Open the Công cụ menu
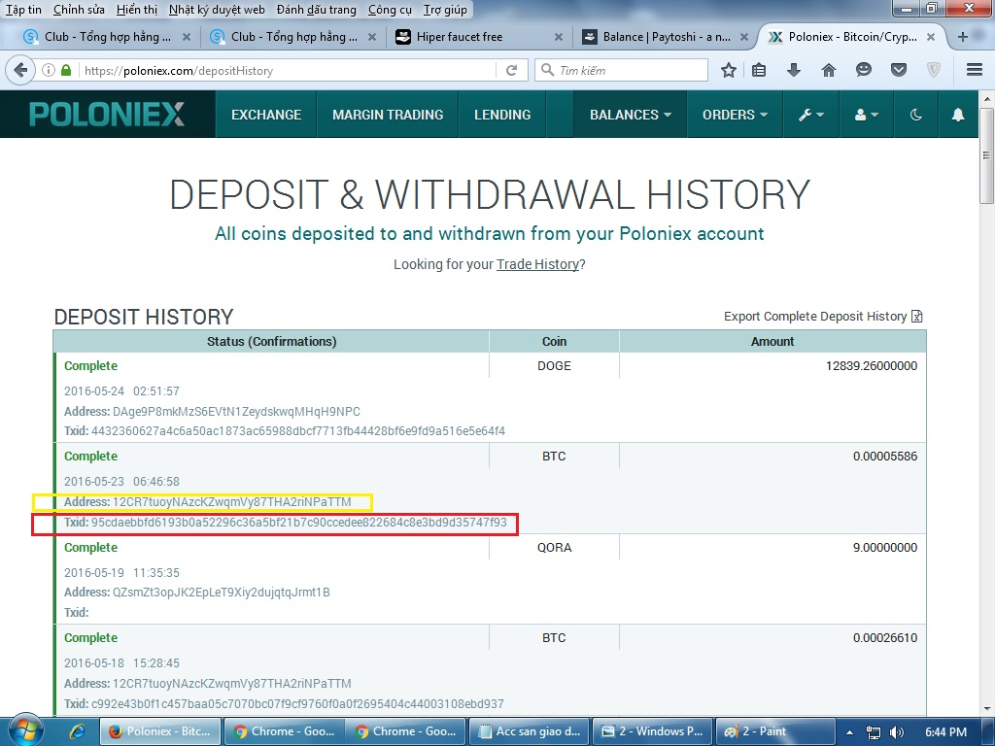 click(x=390, y=10)
